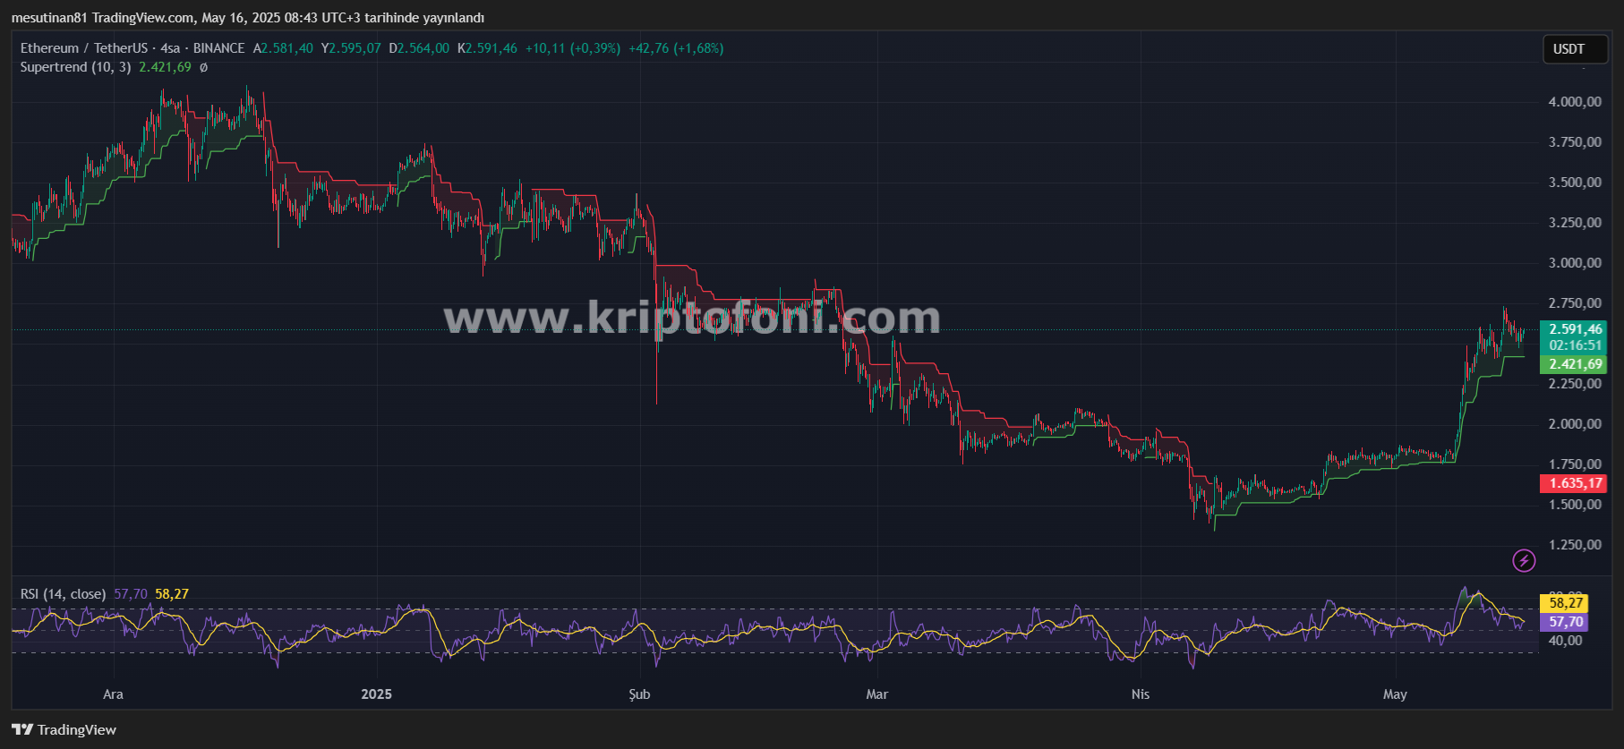Click the yellow RSI value label 58,27
The height and width of the screenshot is (749, 1624).
1564,603
